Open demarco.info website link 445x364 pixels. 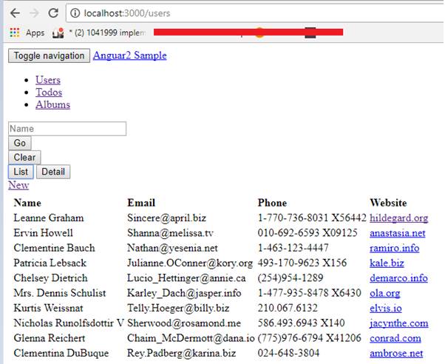pyautogui.click(x=398, y=278)
